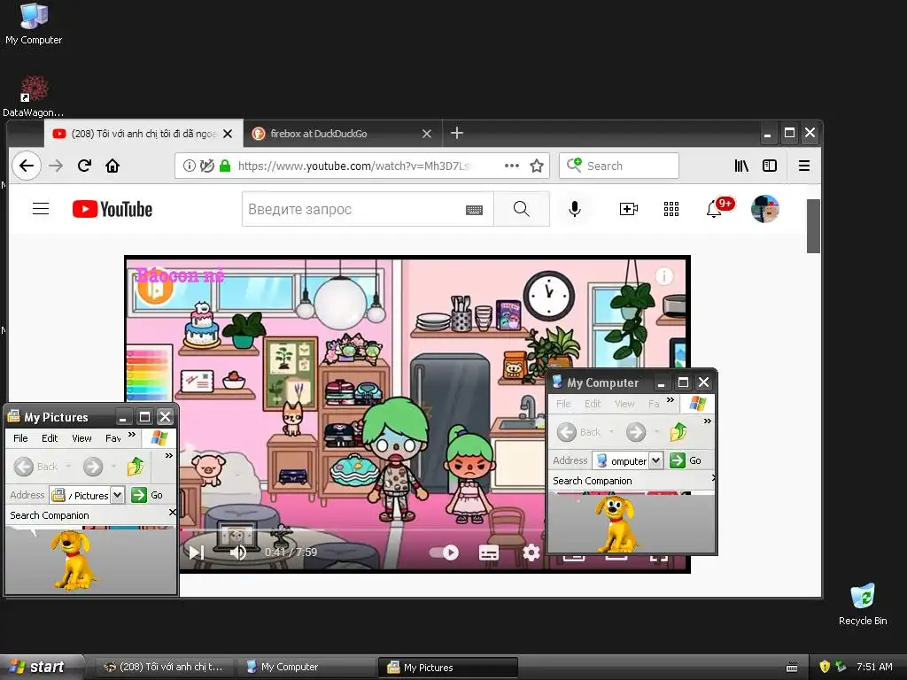Click Up folder icon in My Pictures
907x680 pixels.
click(x=136, y=466)
